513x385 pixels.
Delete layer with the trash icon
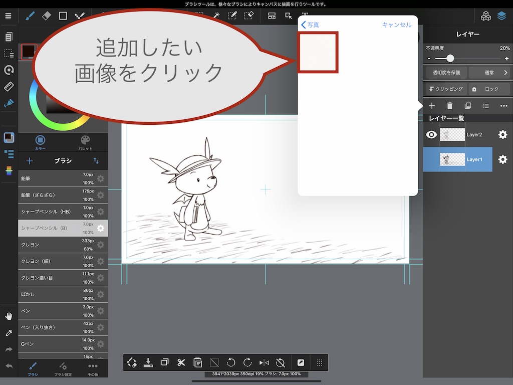(449, 106)
